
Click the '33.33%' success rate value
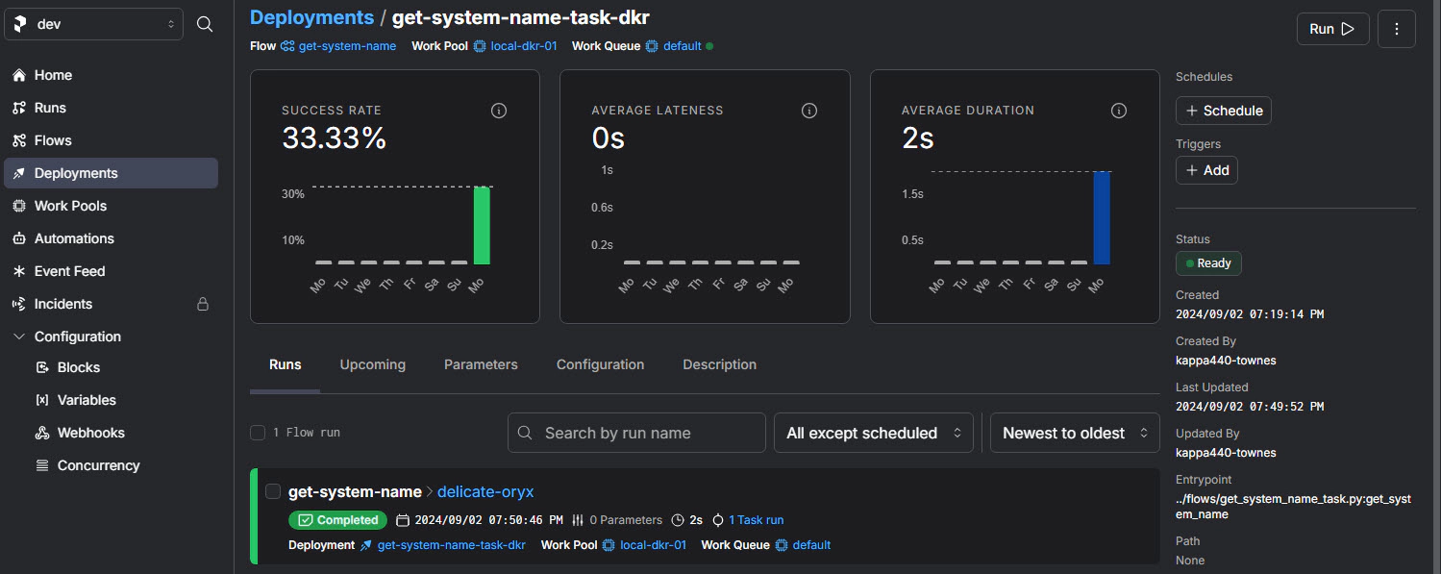coord(334,138)
